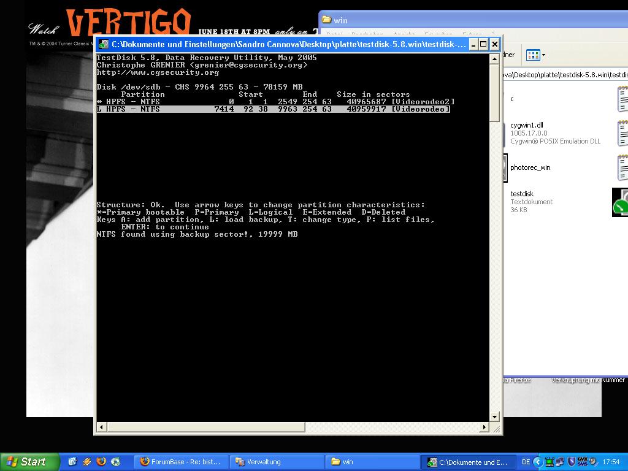Click the win Explorer window title bar
Image resolution: width=628 pixels, height=471 pixels.
[473, 20]
